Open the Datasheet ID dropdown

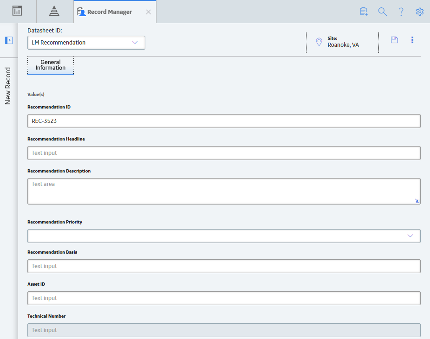[x=86, y=43]
